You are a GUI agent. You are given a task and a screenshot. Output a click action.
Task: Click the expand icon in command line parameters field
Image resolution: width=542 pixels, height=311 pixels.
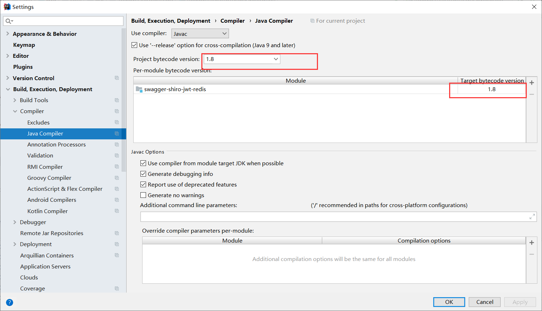click(532, 216)
